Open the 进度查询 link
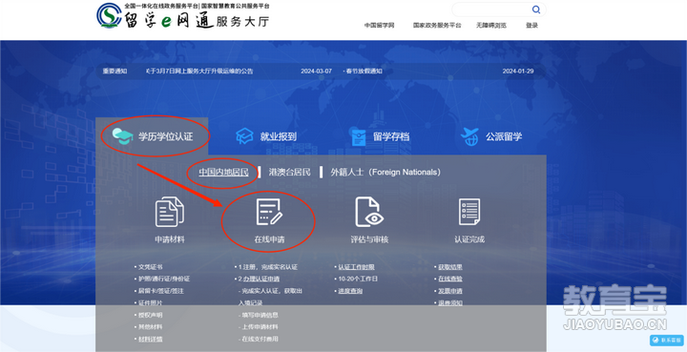The width and height of the screenshot is (687, 352). pos(350,291)
